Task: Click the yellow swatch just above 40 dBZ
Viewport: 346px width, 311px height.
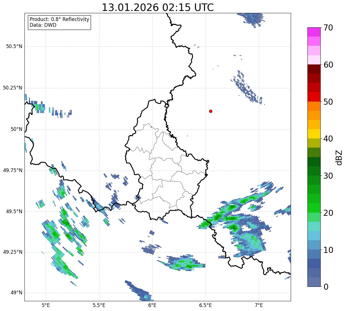Action: pos(314,134)
